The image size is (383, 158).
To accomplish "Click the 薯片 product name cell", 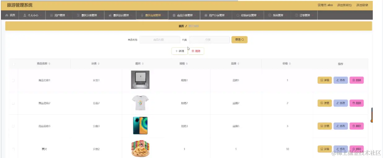I will pos(44,149).
